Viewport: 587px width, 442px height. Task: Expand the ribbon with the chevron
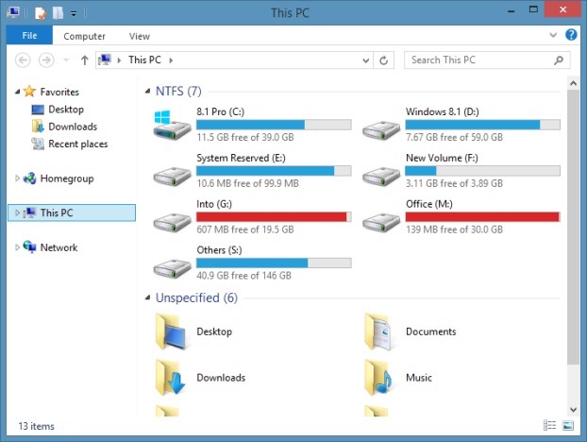553,35
